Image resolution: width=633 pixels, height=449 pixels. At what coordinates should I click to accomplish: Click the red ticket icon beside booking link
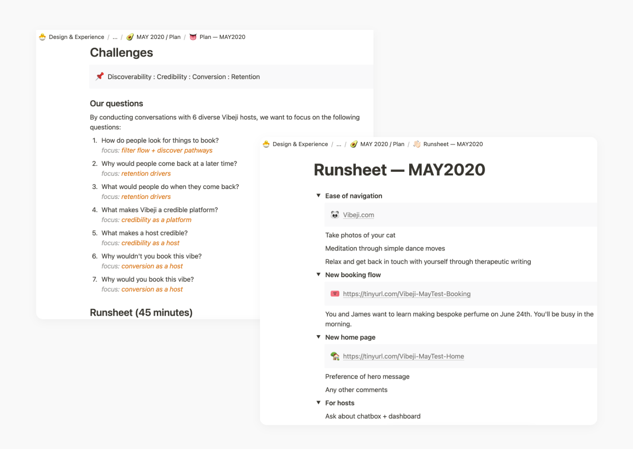(335, 294)
